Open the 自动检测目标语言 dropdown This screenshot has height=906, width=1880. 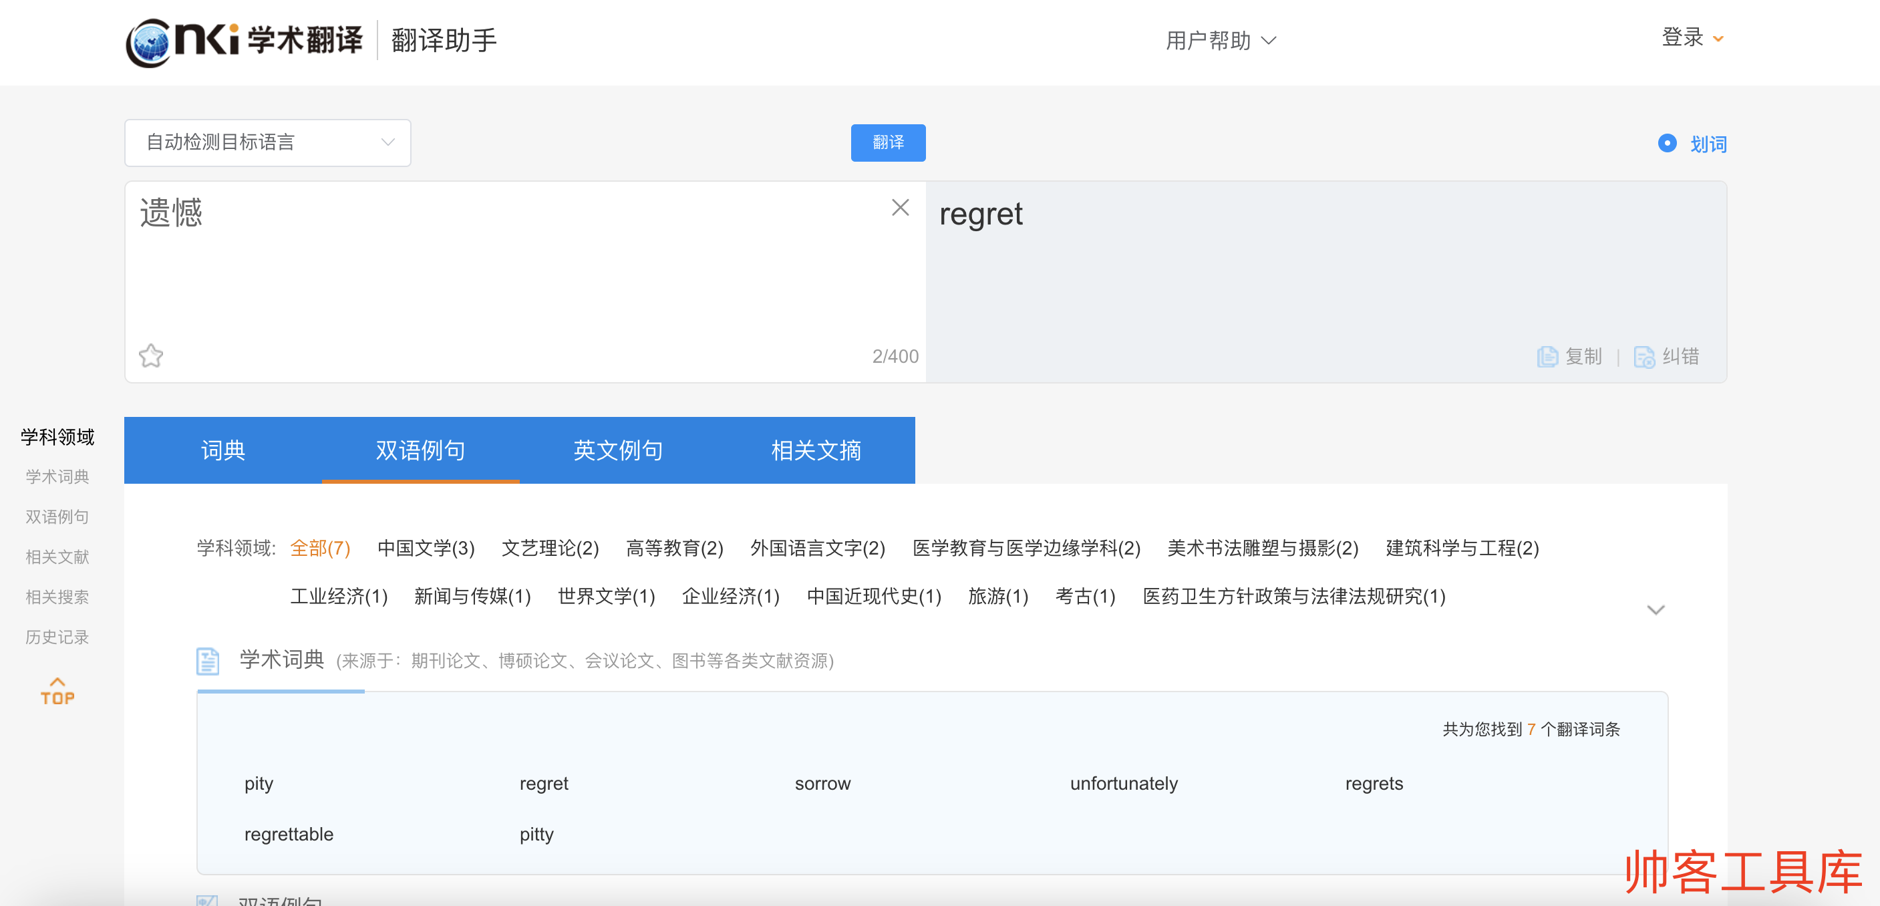(x=267, y=142)
